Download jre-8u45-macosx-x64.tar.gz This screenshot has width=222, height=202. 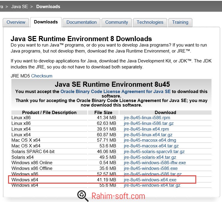coord(151,146)
